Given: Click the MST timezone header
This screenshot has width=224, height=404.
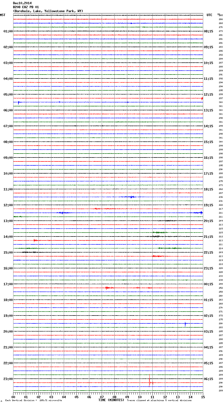Looking at the screenshot, I should tap(3, 15).
